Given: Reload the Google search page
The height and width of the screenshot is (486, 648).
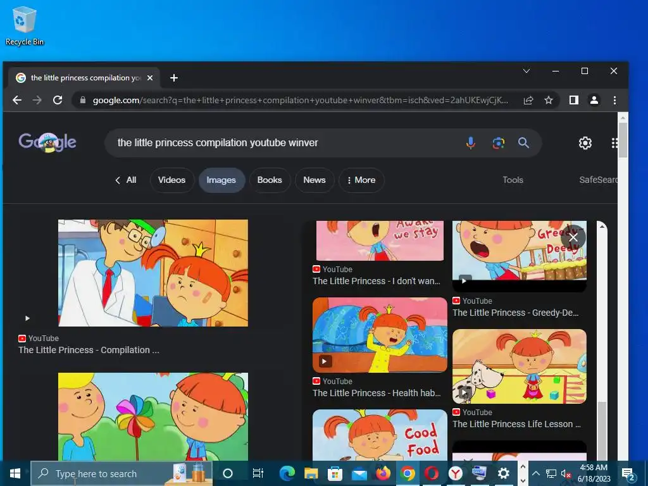Looking at the screenshot, I should (58, 100).
